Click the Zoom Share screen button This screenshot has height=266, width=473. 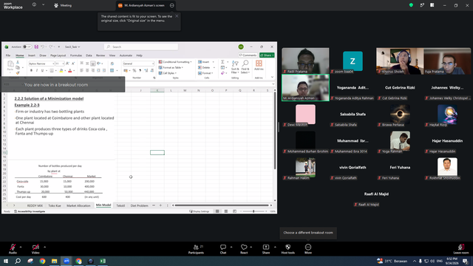(x=266, y=249)
